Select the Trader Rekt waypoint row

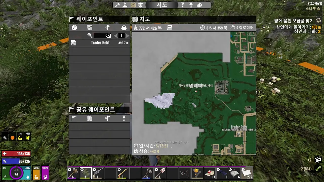(99, 43)
